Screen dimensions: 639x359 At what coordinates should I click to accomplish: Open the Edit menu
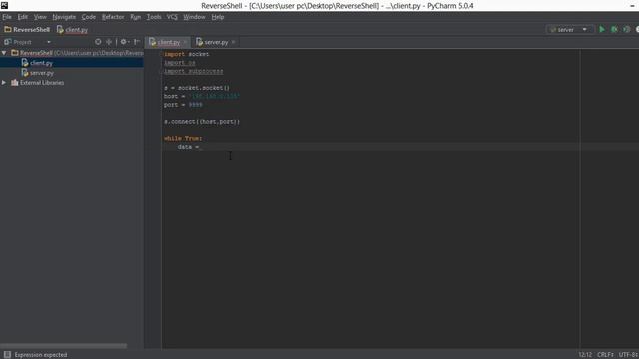[22, 17]
